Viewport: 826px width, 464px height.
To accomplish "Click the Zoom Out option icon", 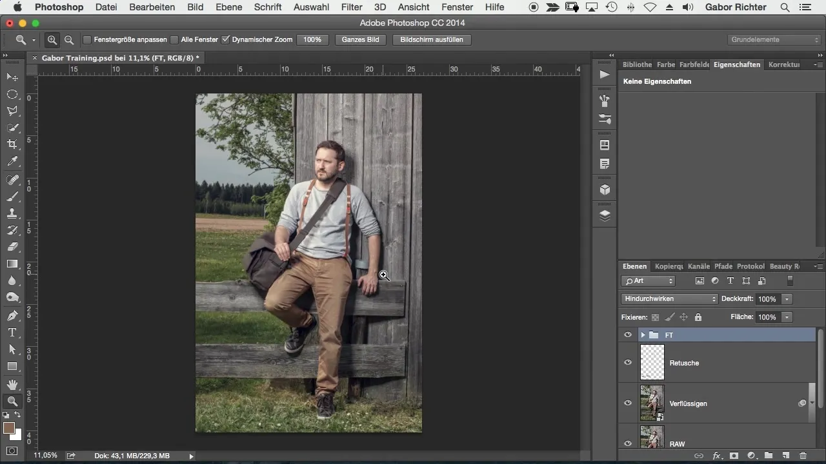I will 69,39.
